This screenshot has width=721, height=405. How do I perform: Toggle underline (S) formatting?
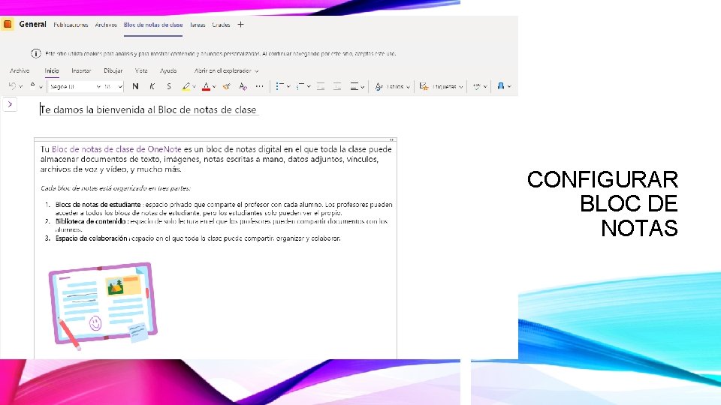point(169,86)
